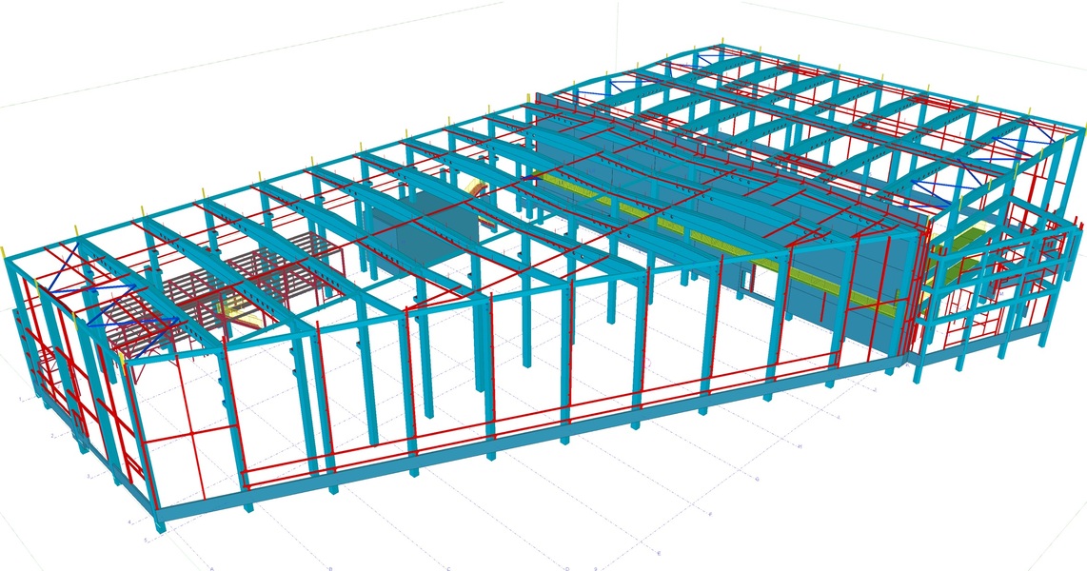Screen dimensions: 1087x571
Task: Click grid axis label H
Action: click(x=800, y=445)
